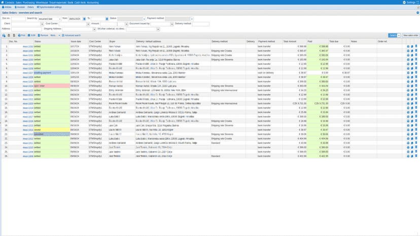Select the 'awaiting payment' status cell
Image resolution: width=420 pixels, height=236 pixels.
click(x=52, y=73)
